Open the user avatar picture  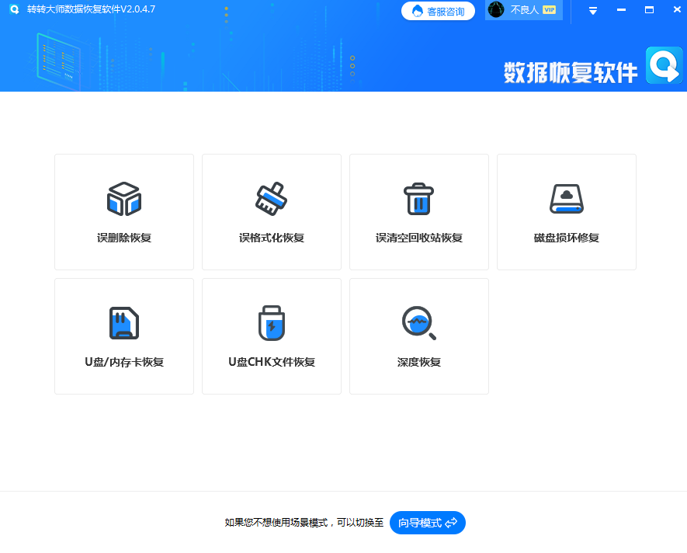(494, 10)
